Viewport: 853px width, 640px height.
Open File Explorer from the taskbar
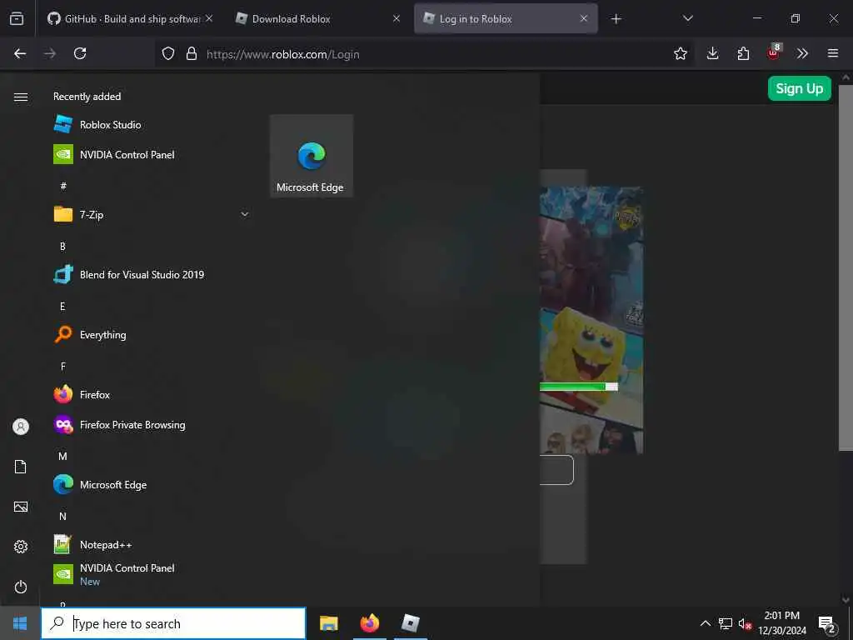tap(328, 623)
